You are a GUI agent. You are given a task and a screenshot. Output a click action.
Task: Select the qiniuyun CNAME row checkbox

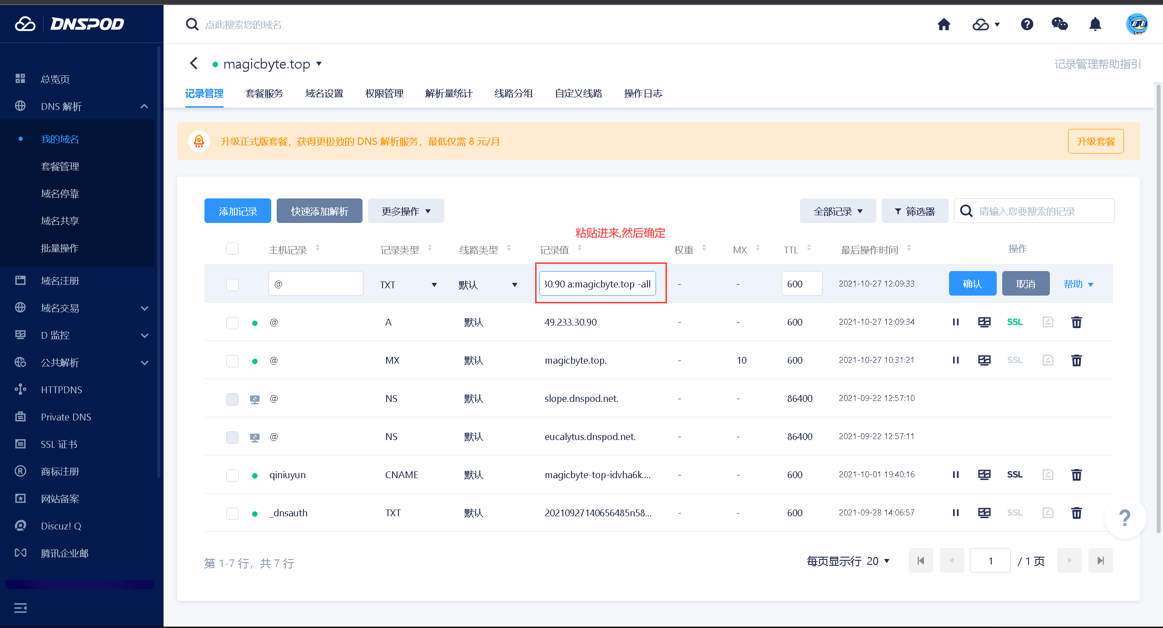(x=232, y=475)
